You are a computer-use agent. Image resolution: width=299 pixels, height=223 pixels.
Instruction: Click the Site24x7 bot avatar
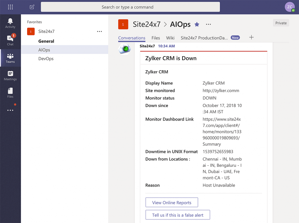point(125,49)
